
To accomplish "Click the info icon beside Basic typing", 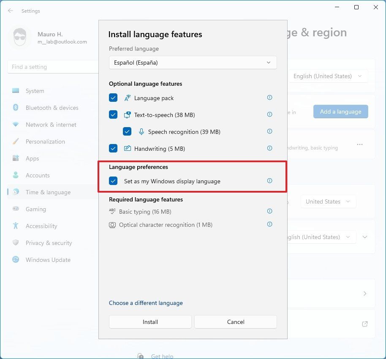I will coord(269,211).
